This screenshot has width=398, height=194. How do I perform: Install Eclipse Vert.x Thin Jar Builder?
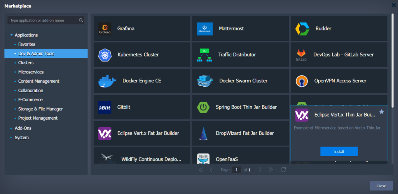[339, 151]
